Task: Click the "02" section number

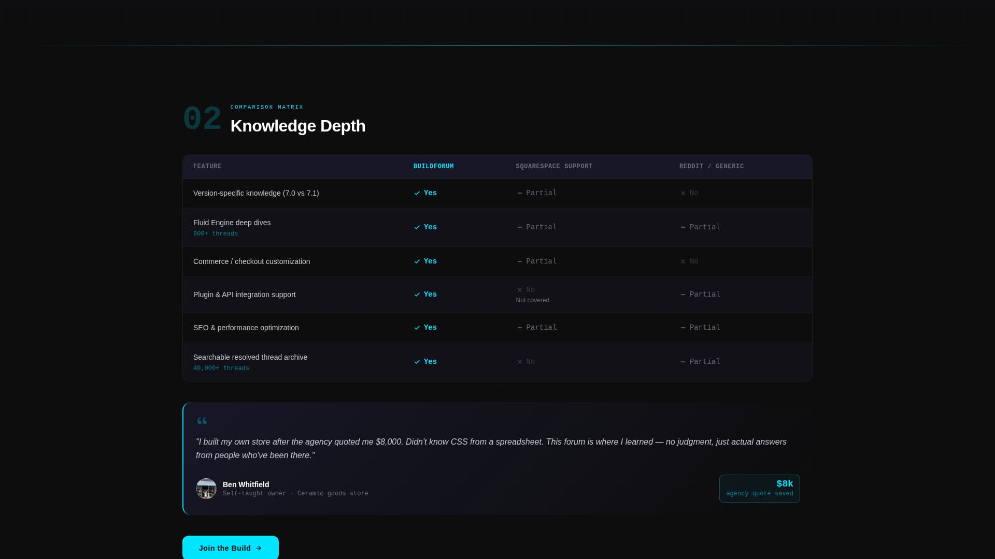Action: [x=203, y=119]
